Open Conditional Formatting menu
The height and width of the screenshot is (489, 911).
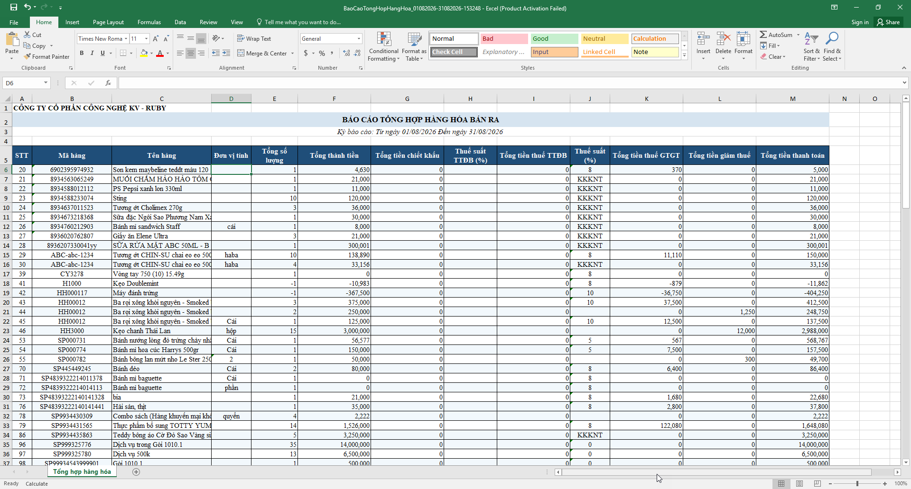click(383, 46)
